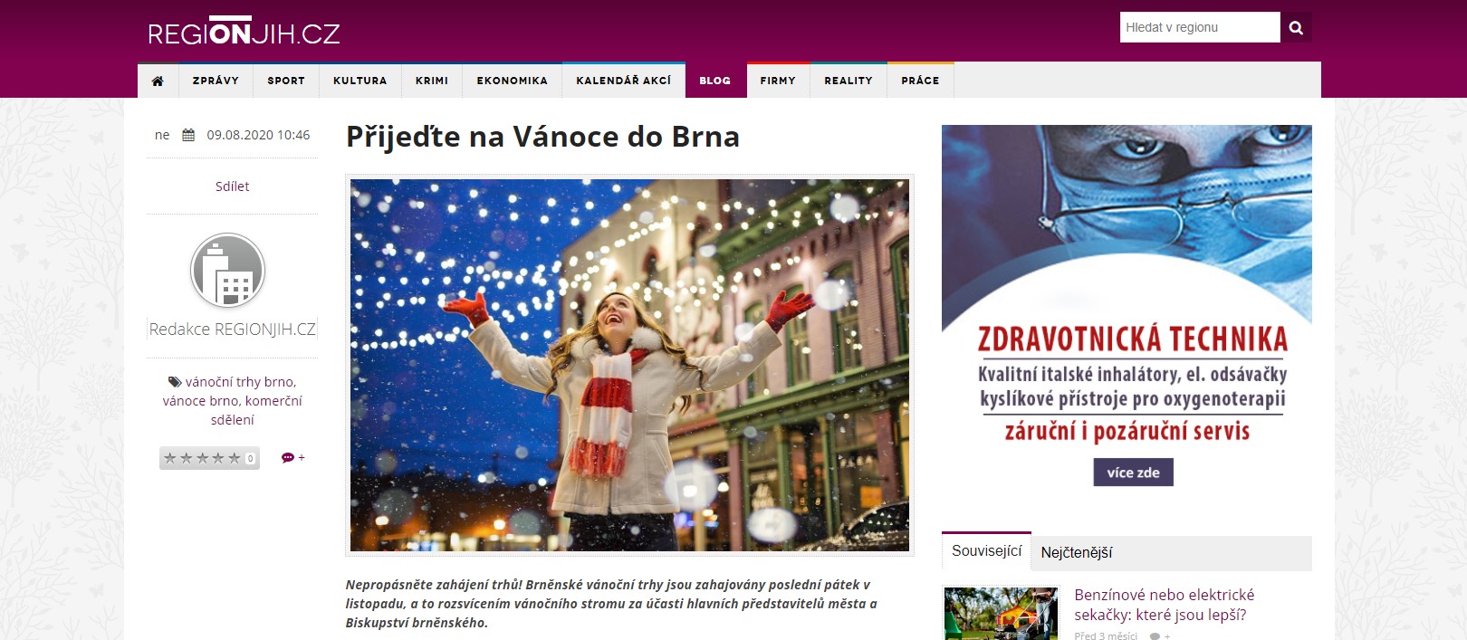This screenshot has width=1467, height=640.
Task: Open the 'vánoce brno' tag link
Action: click(201, 401)
